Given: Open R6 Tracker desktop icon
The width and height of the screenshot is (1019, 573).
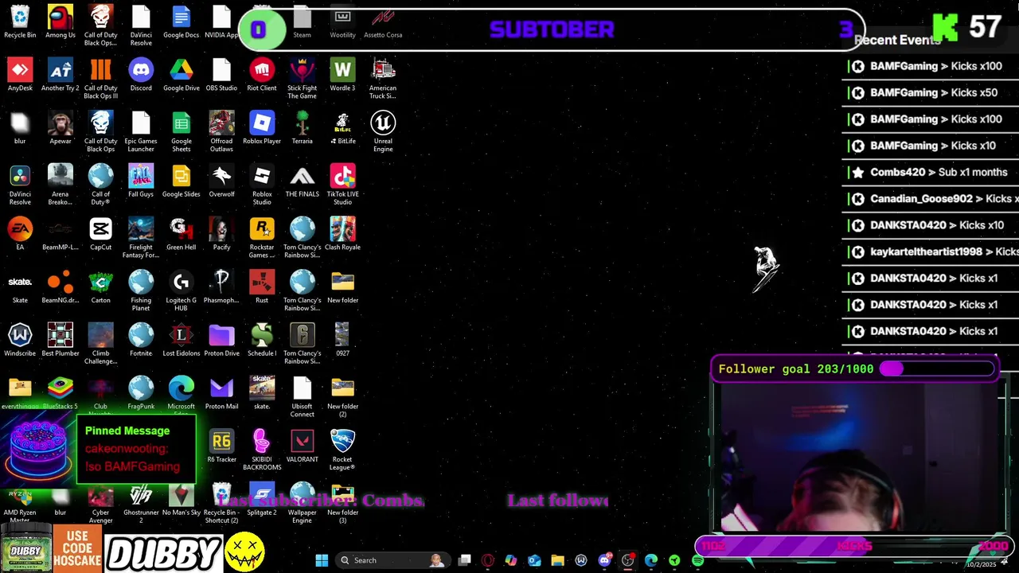Looking at the screenshot, I should (x=221, y=446).
